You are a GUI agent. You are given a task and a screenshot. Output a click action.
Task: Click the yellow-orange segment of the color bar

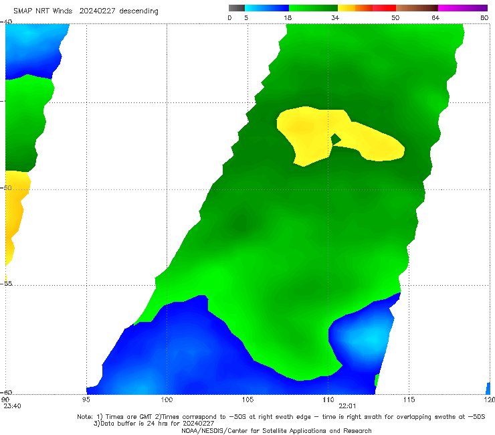(x=355, y=8)
